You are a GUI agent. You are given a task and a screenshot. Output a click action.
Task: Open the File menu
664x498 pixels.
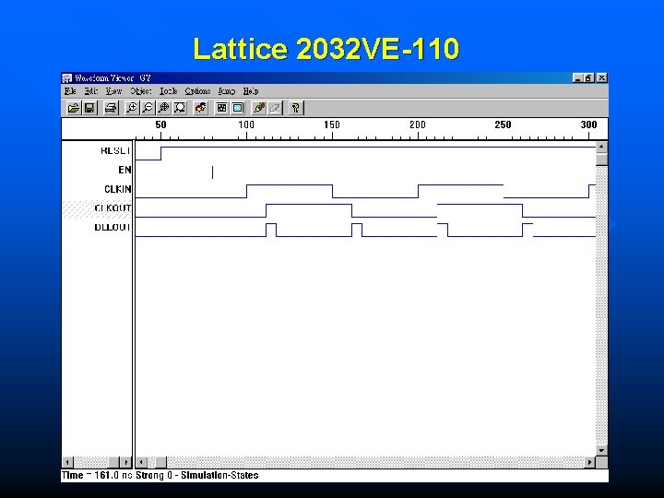tap(70, 91)
